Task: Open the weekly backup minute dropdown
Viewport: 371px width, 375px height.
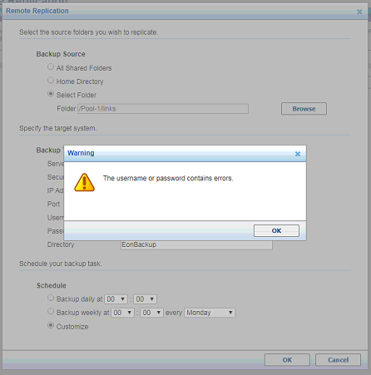Action: 151,313
